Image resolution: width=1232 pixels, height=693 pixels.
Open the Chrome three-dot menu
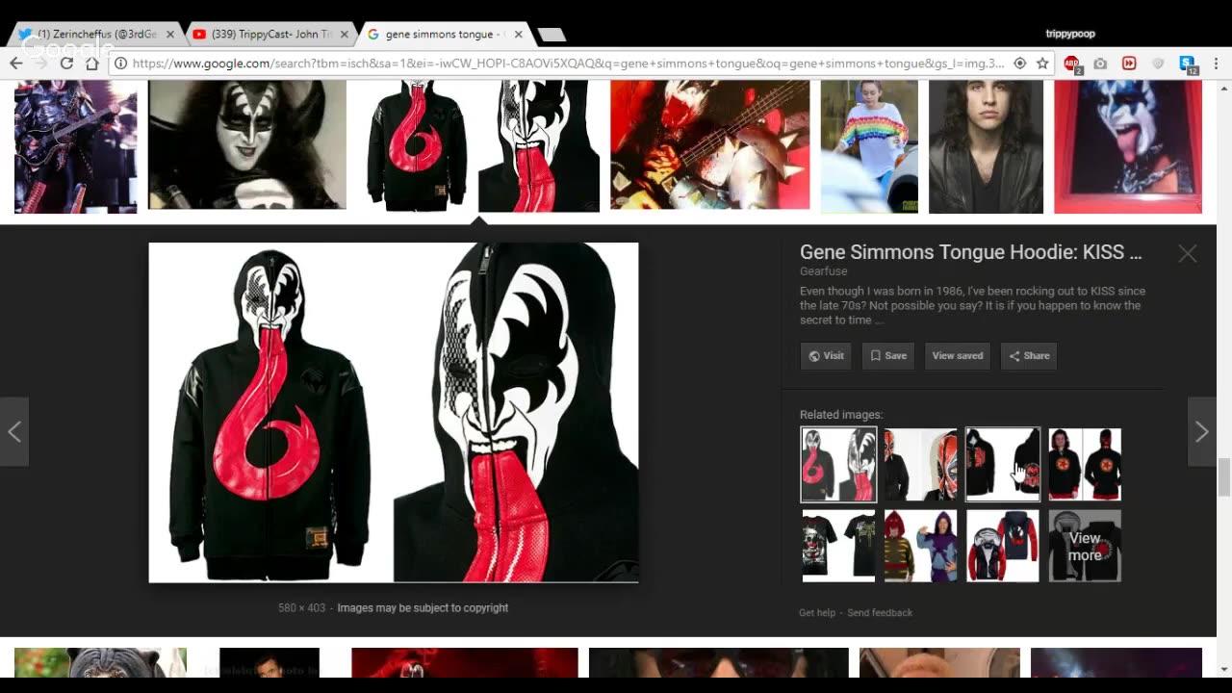(1216, 64)
